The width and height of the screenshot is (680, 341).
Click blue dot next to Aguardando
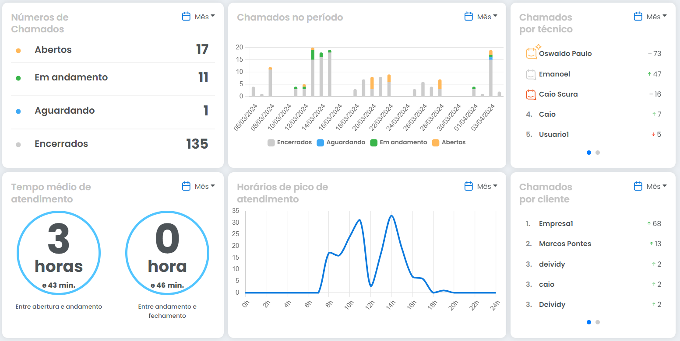(18, 111)
